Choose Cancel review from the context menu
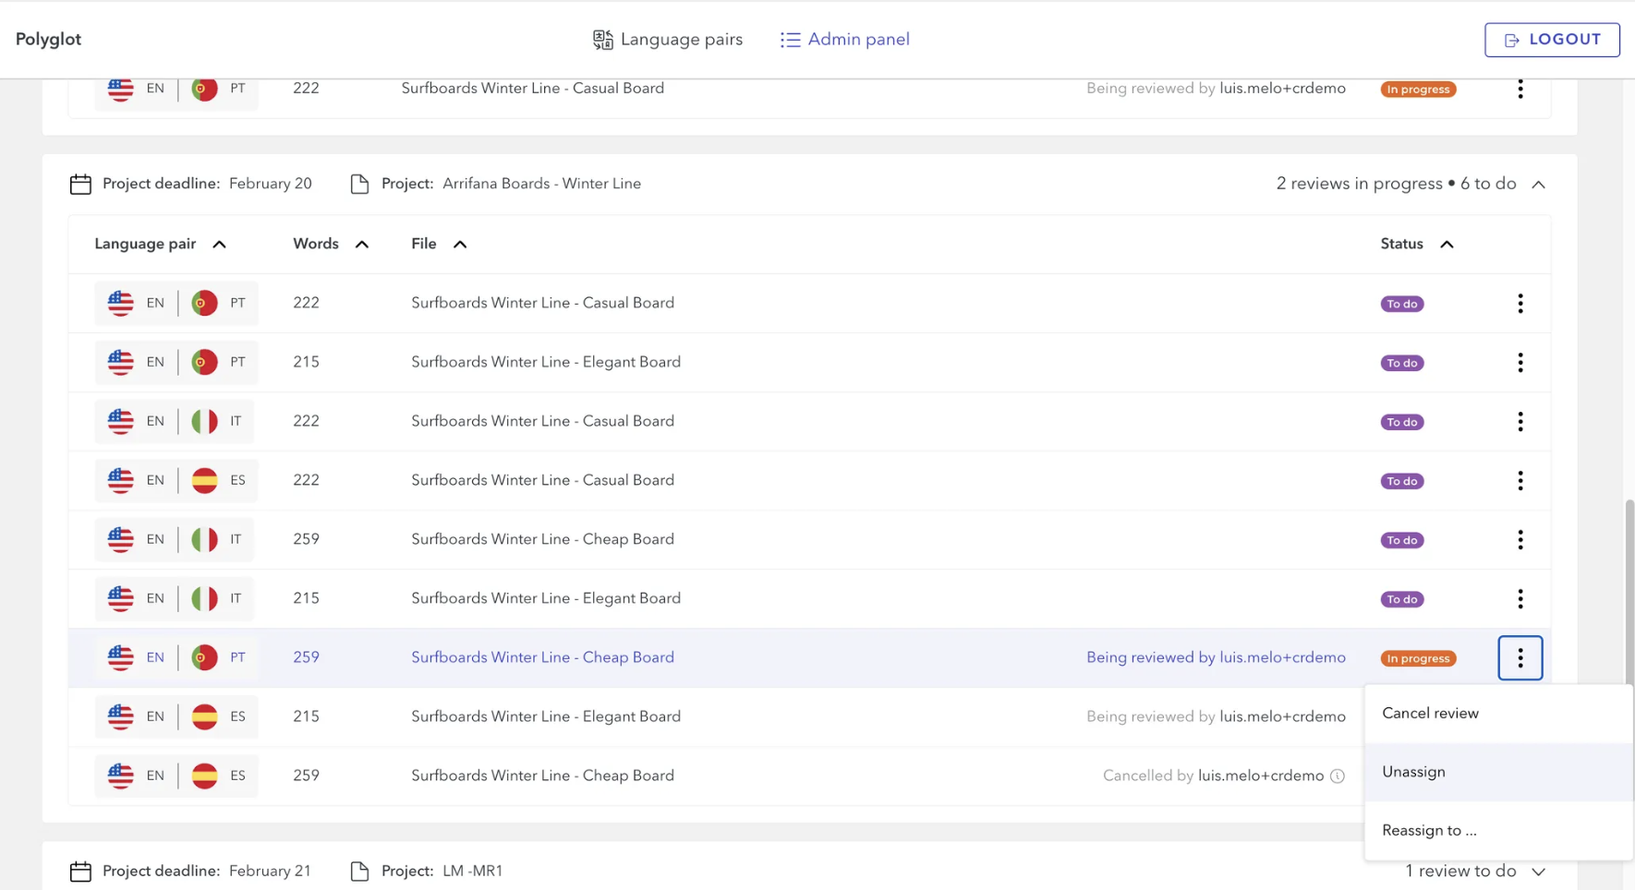This screenshot has width=1635, height=890. tap(1498, 713)
